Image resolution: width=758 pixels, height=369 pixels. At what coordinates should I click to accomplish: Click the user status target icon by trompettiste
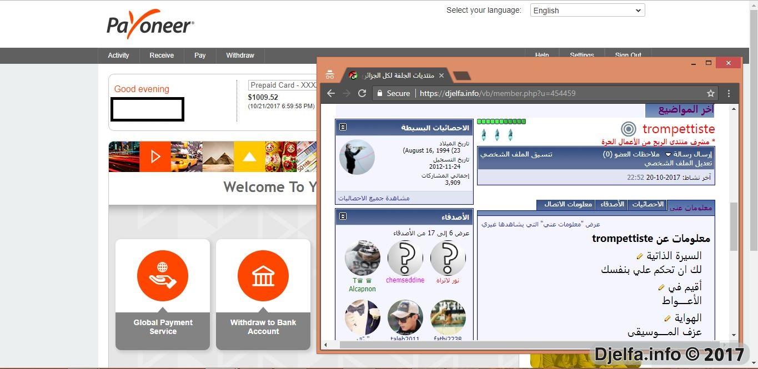pyautogui.click(x=628, y=129)
